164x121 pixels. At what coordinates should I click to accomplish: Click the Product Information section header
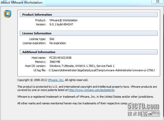tap(89, 15)
